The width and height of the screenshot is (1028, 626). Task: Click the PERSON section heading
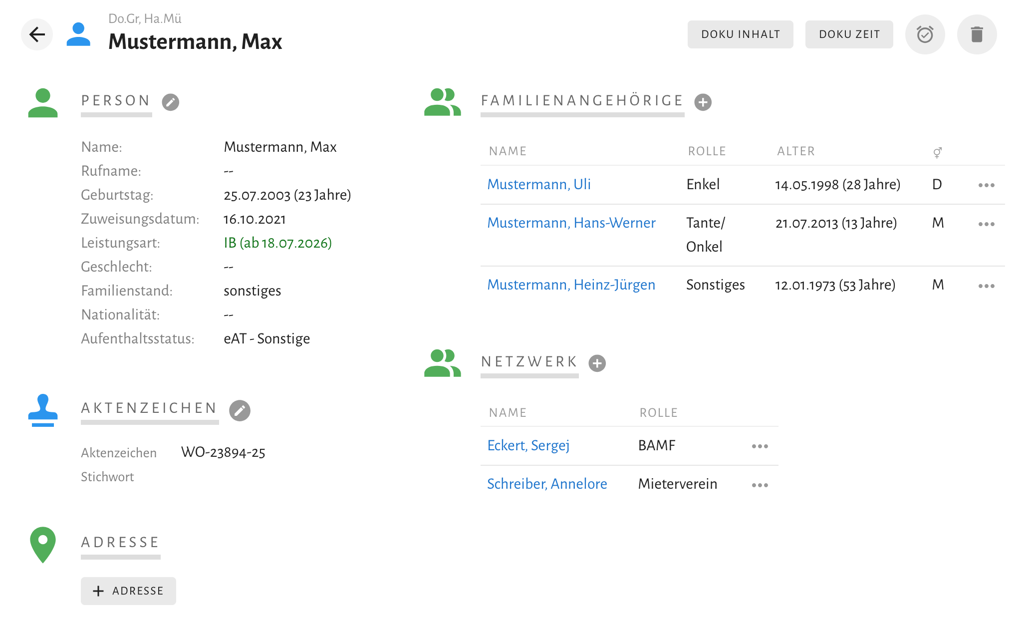click(x=116, y=101)
